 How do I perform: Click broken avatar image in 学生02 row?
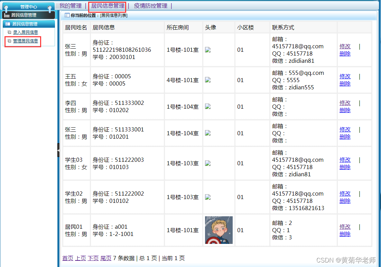208,197
